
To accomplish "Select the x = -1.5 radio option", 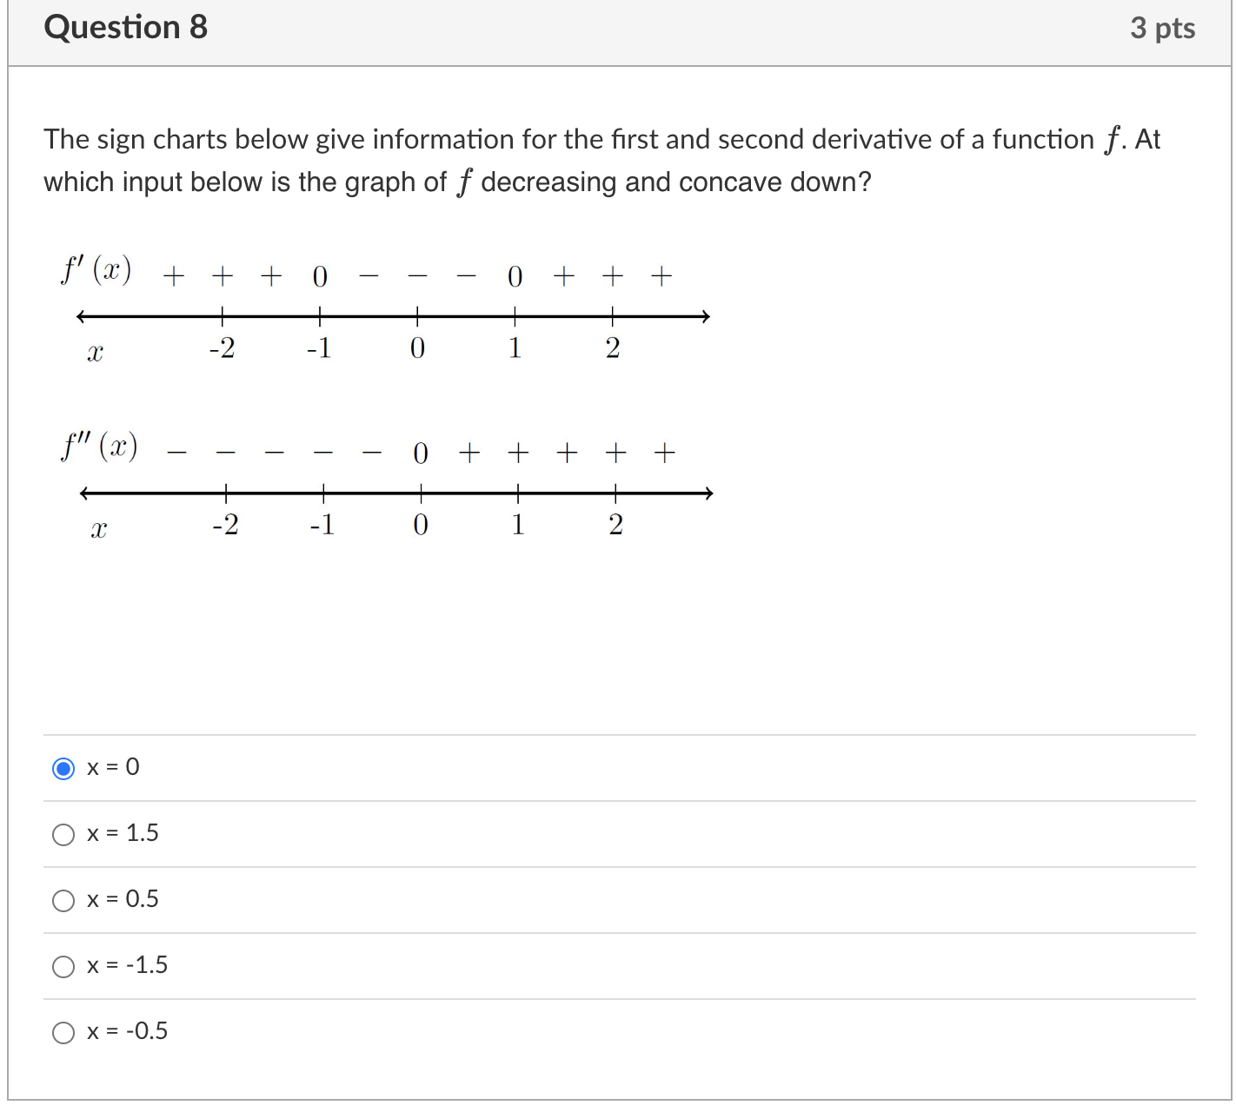I will pos(63,967).
